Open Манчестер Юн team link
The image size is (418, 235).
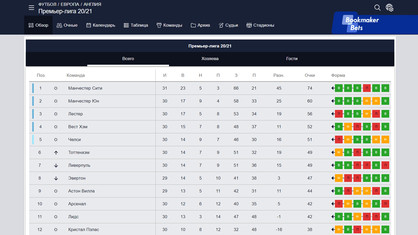[84, 101]
